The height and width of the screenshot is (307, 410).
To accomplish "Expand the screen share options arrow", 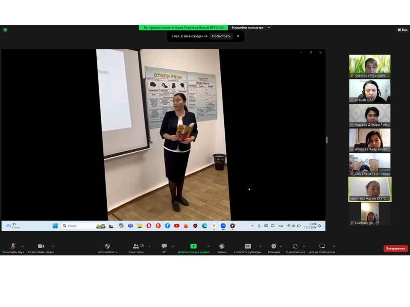I will pyautogui.click(x=208, y=246).
